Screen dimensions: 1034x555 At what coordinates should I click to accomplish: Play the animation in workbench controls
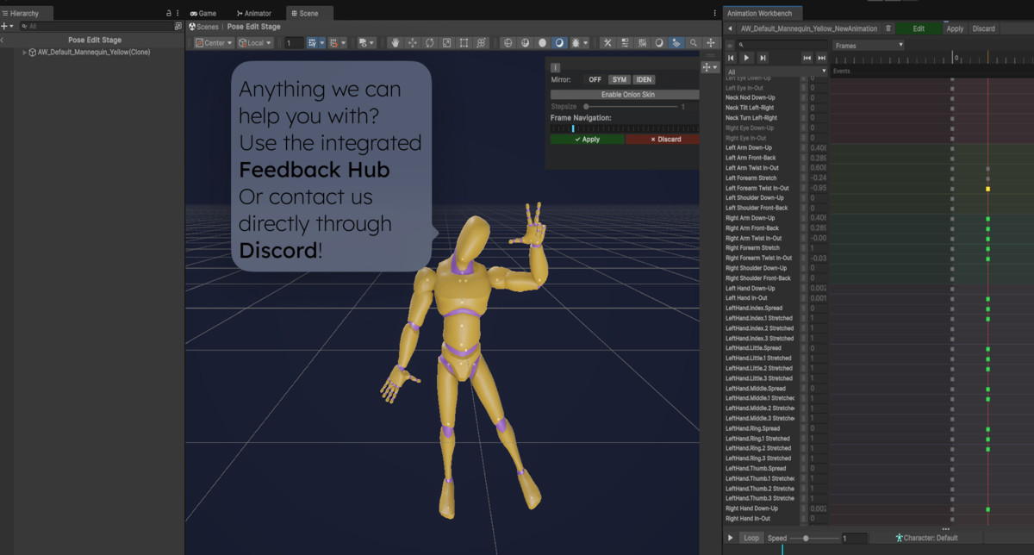click(x=746, y=58)
